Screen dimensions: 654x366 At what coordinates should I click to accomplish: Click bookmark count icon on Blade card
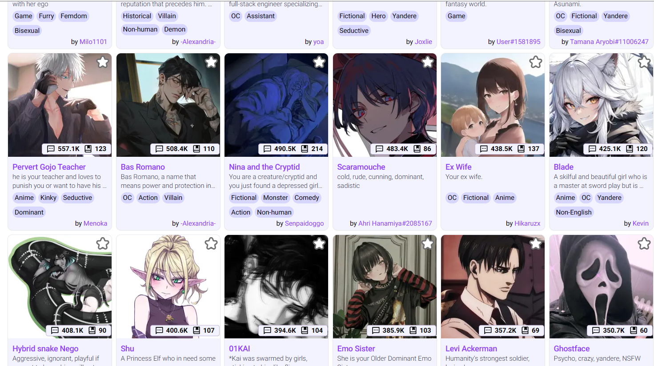630,149
